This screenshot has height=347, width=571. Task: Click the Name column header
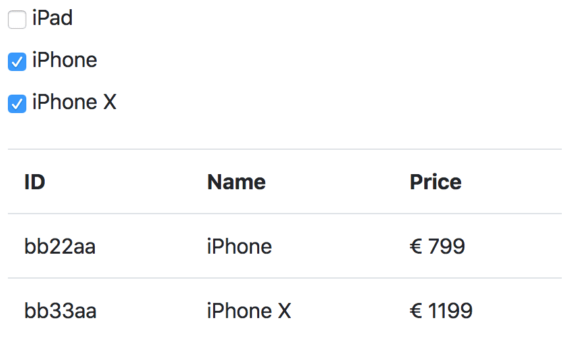coord(236,182)
